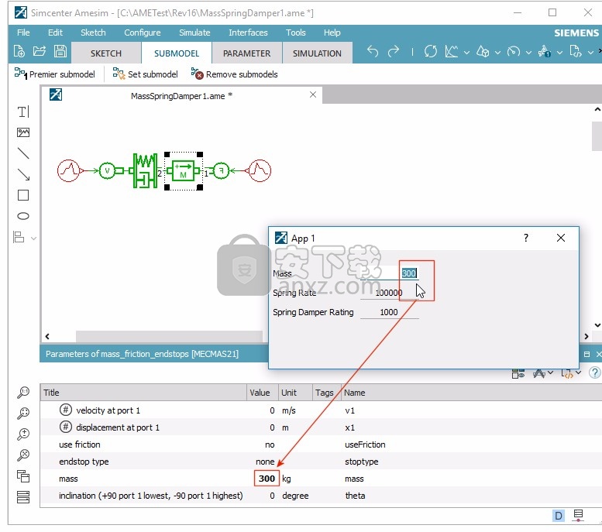This screenshot has width=602, height=532.
Task: Open the Sketch menu
Action: [x=93, y=33]
